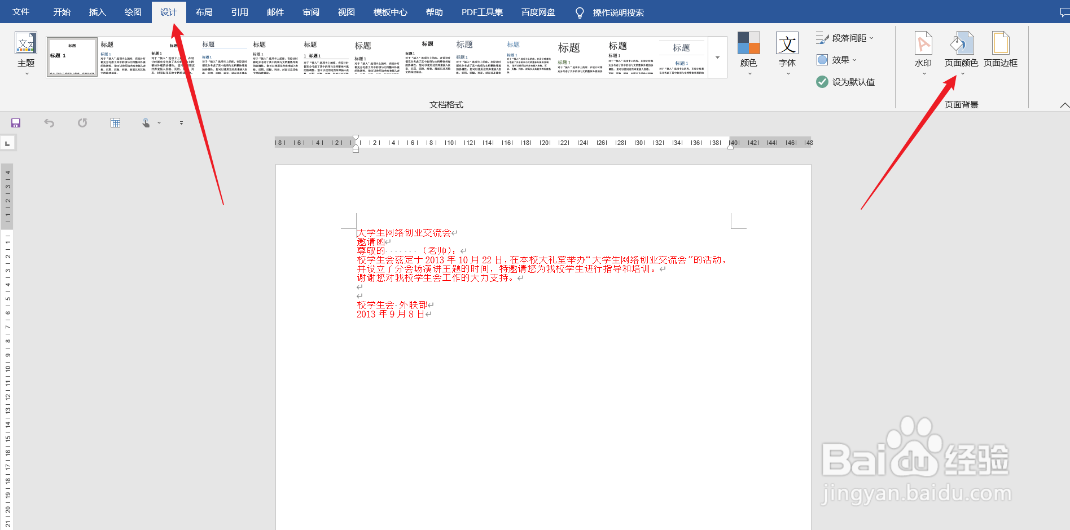Click the 操作说明搜索 search box
Viewport: 1070px width, 530px height.
click(x=618, y=12)
